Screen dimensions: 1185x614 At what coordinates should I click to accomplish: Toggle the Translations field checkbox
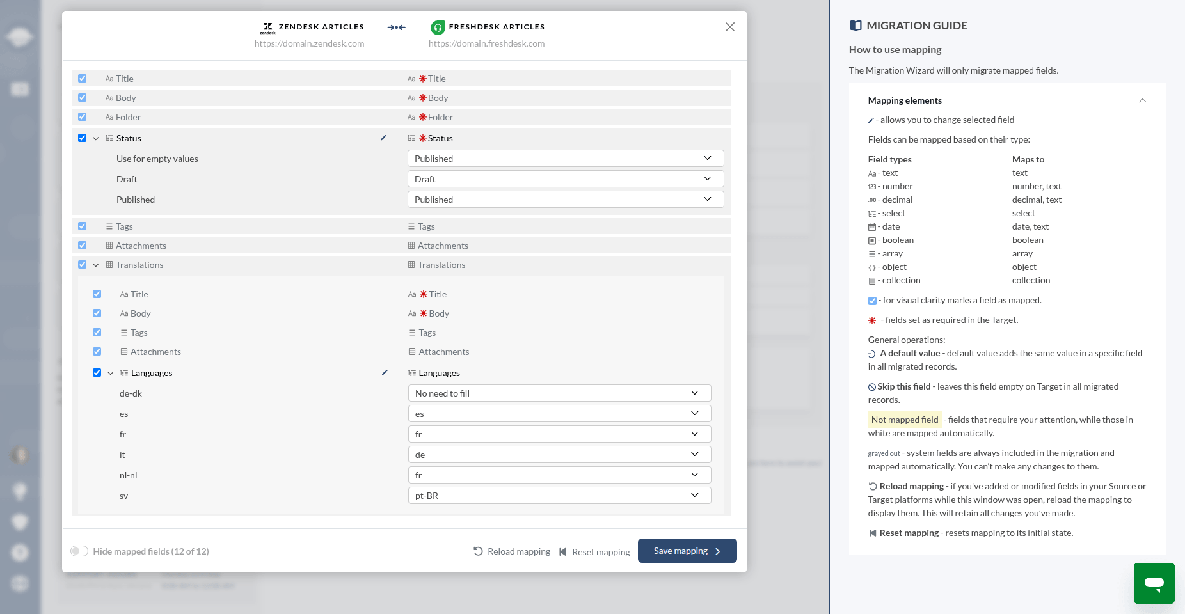82,264
